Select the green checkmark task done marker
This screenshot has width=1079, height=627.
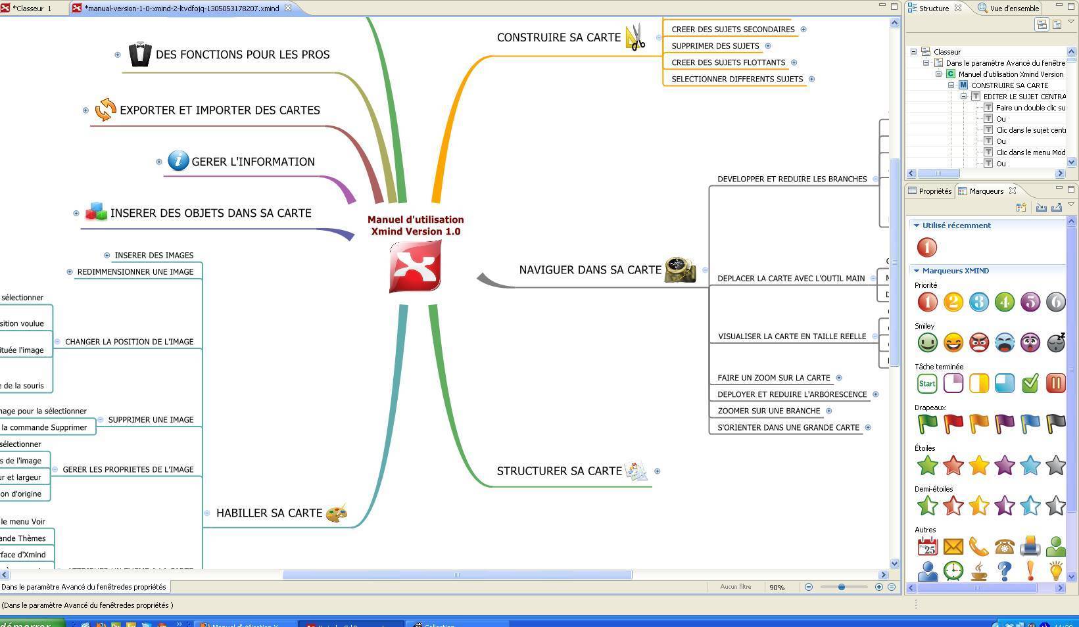click(x=1030, y=383)
